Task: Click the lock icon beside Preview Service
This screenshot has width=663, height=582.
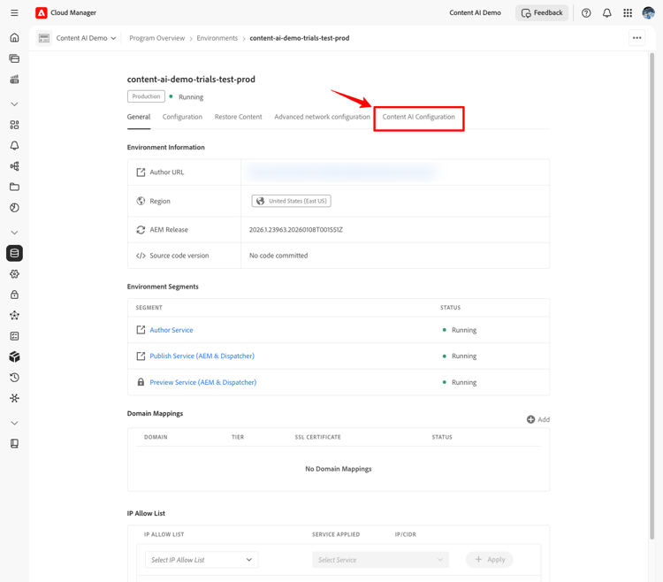Action: click(141, 382)
